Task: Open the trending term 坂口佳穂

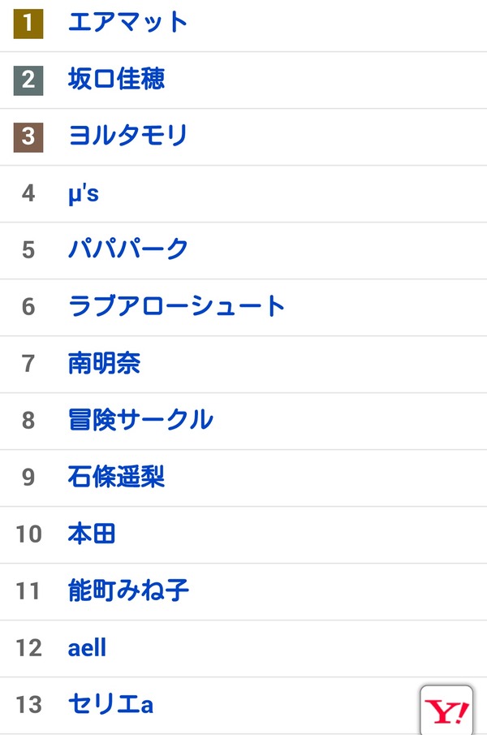Action: pos(116,79)
